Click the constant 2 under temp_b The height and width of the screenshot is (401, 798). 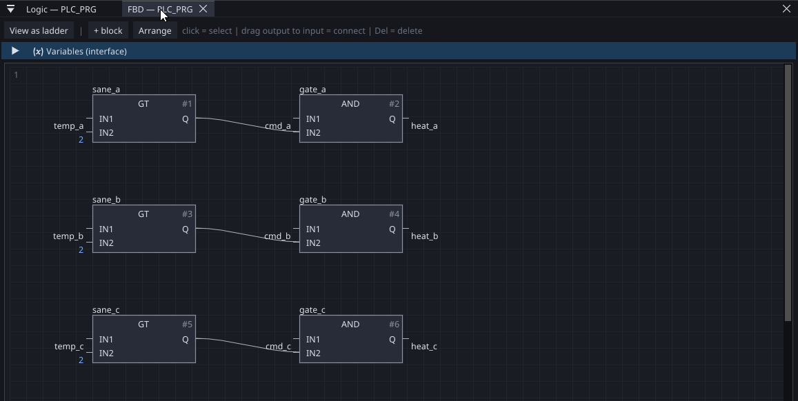[x=81, y=249]
